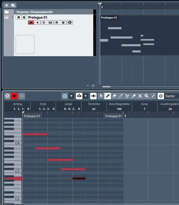Image resolution: width=179 pixels, height=205 pixels.
Task: Click the Prologue 01 track name
Action: tap(38, 17)
